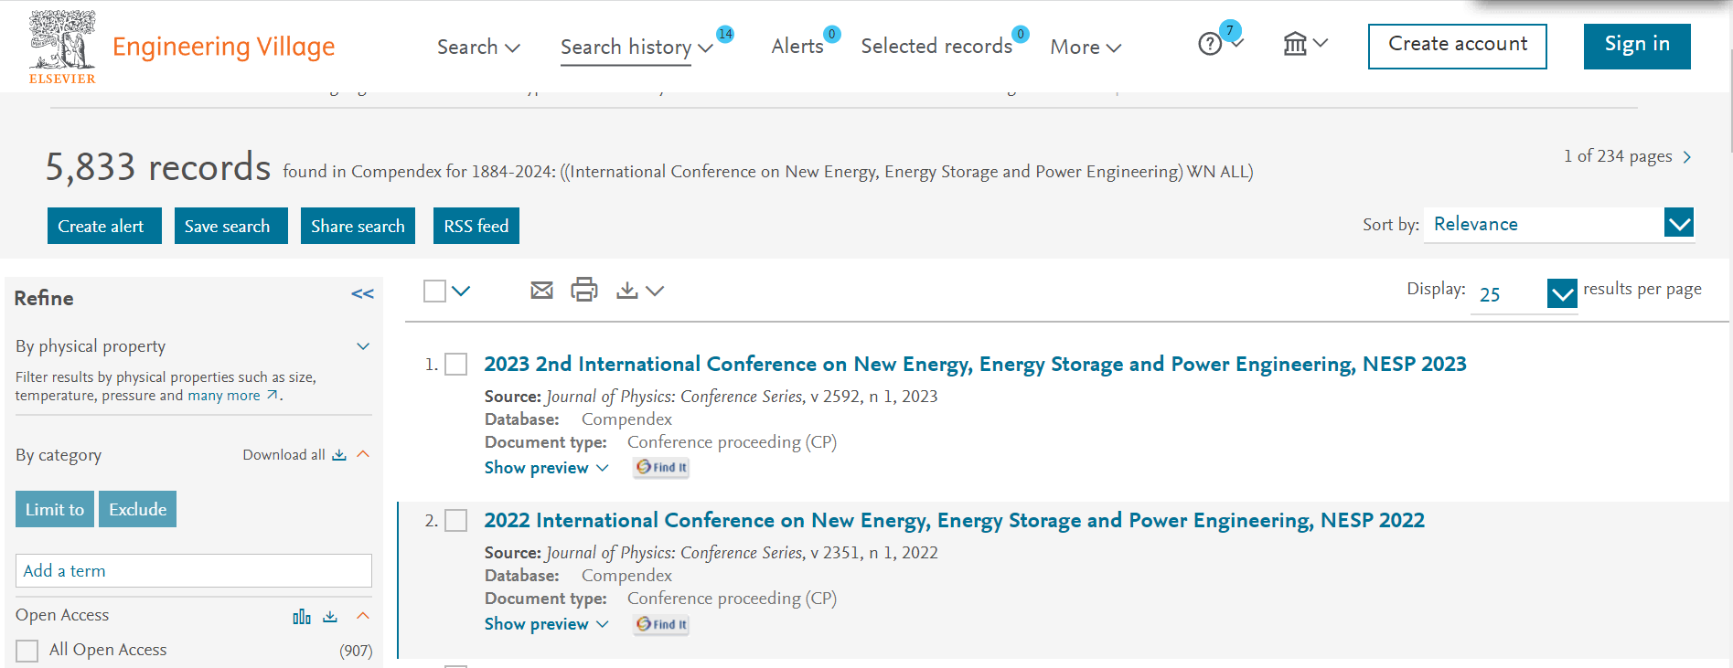The width and height of the screenshot is (1733, 668).
Task: Click the Engineering Village home link
Action: tap(223, 47)
